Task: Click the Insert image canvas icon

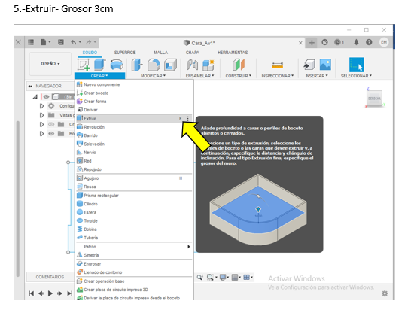Action: tap(325, 65)
